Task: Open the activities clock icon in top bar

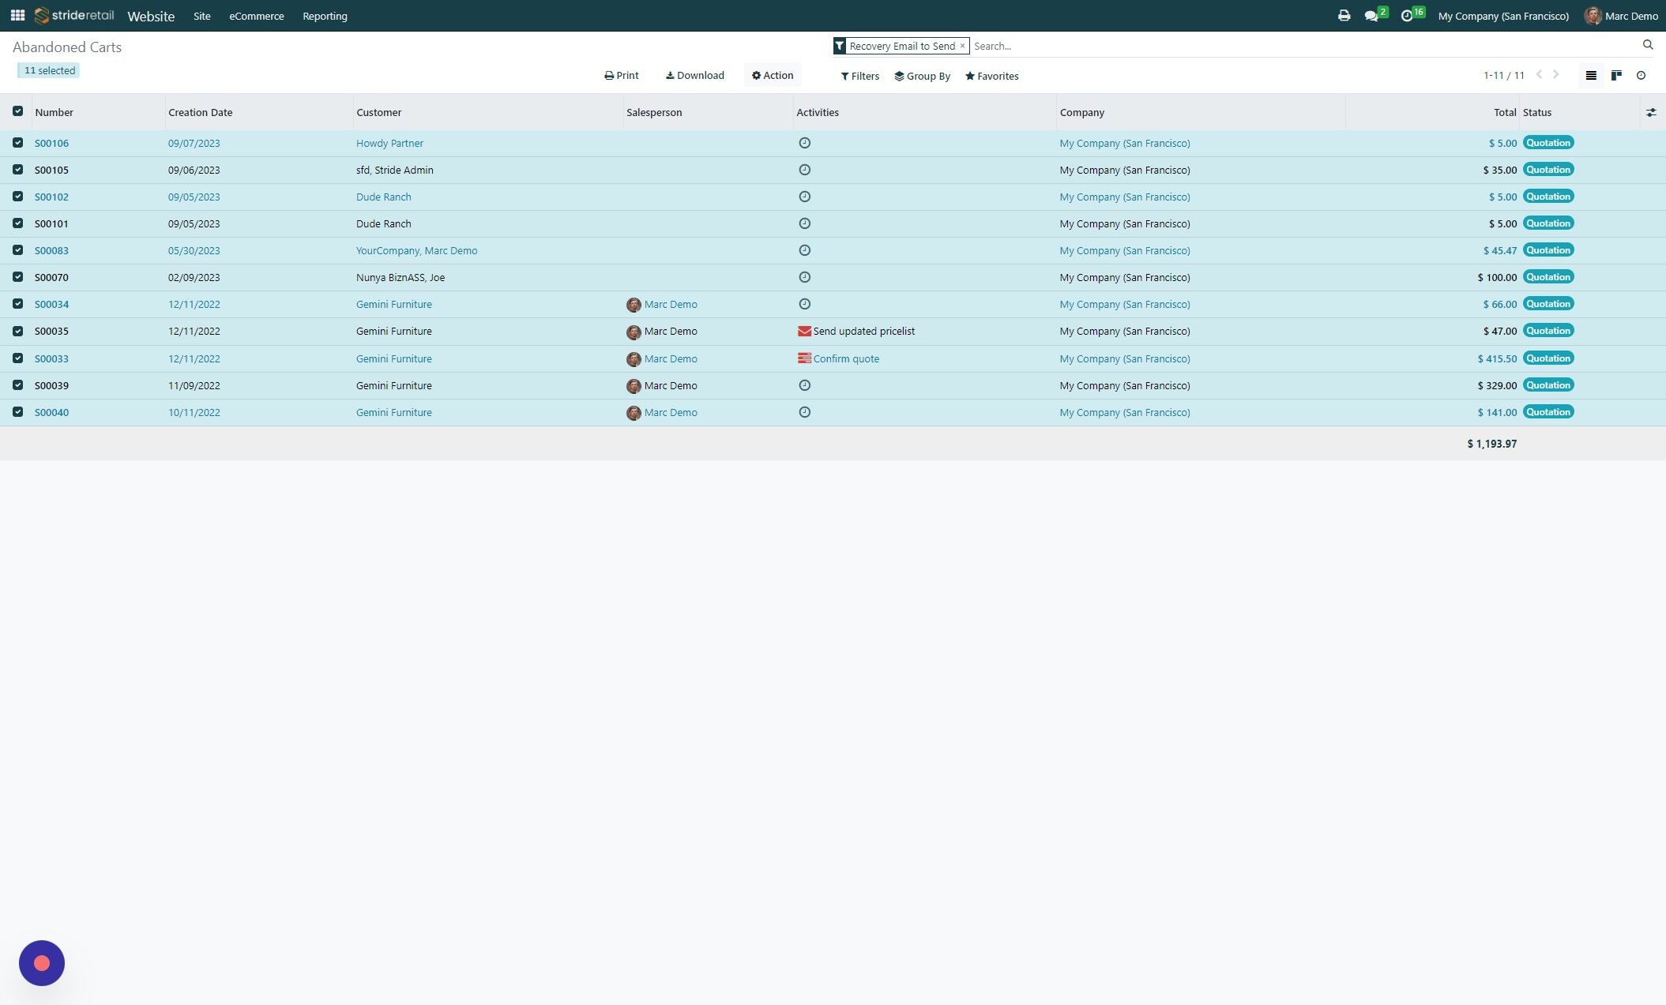Action: pyautogui.click(x=1406, y=16)
